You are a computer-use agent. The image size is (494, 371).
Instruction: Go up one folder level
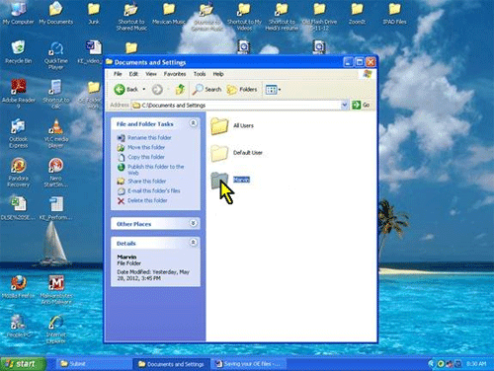tap(180, 89)
